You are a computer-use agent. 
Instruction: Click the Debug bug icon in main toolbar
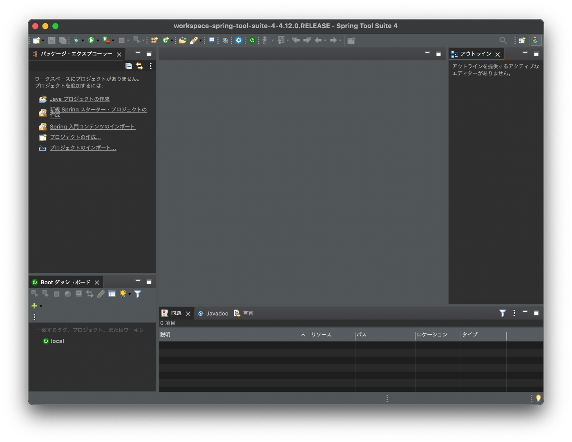[x=76, y=40]
